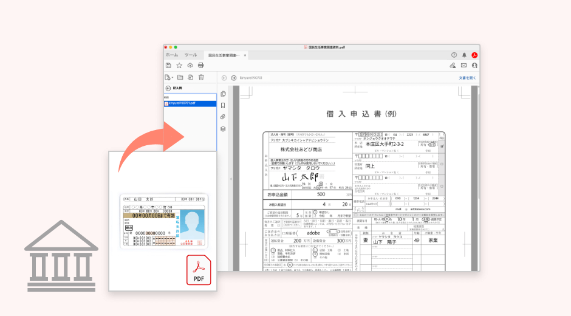Open the page thumbnails panel
Image resolution: width=571 pixels, height=316 pixels.
tap(223, 94)
